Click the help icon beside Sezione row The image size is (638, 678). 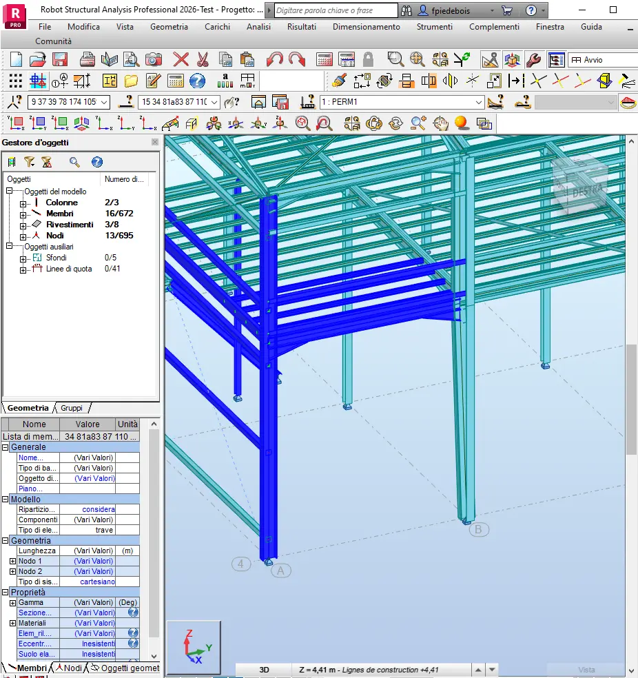pyautogui.click(x=133, y=613)
